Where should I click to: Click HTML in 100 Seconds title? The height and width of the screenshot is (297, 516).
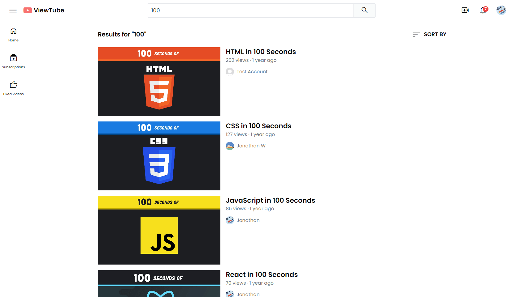[x=261, y=52]
